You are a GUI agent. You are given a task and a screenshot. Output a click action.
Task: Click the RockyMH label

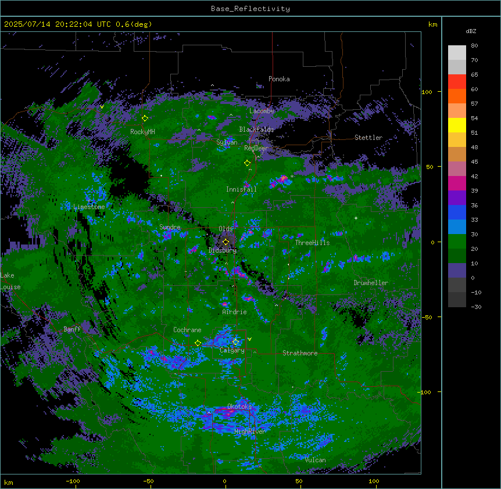coord(142,132)
